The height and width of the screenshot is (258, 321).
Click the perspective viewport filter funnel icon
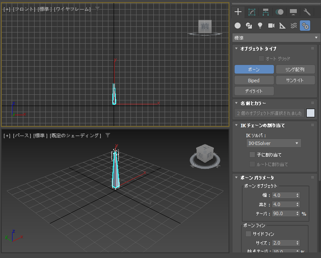click(x=108, y=135)
